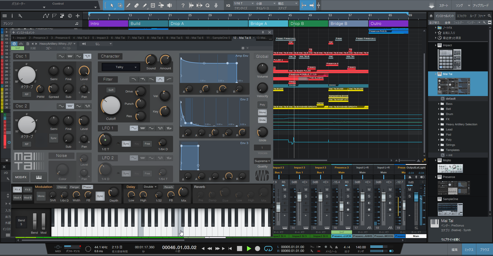Expand the Mojito instrument in browser

[436, 160]
